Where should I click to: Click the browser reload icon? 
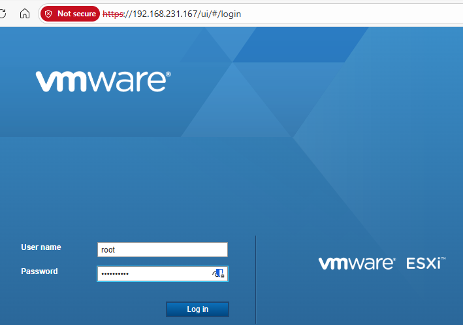(x=3, y=14)
